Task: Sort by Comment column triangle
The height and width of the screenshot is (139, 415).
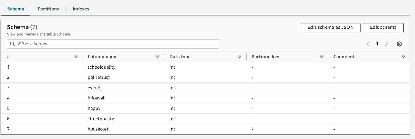Action: pyautogui.click(x=404, y=57)
